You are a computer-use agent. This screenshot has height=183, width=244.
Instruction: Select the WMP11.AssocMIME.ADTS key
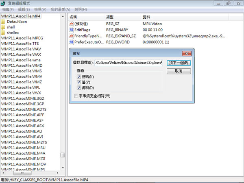pos(24,109)
